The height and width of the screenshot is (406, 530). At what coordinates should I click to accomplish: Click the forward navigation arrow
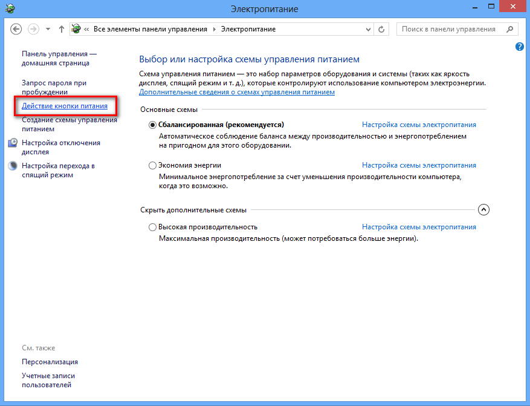point(34,29)
